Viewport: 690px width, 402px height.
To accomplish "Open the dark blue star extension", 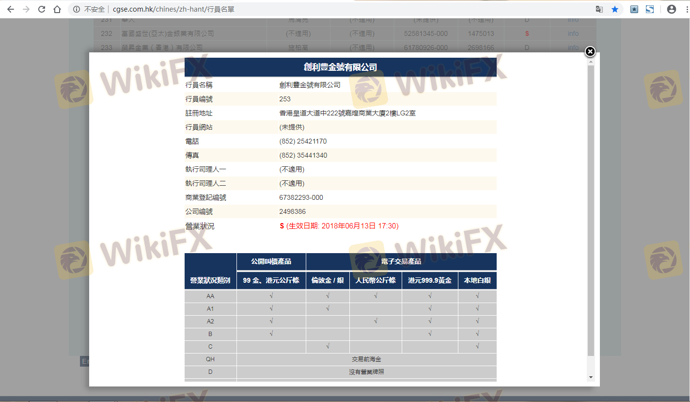I will (634, 9).
